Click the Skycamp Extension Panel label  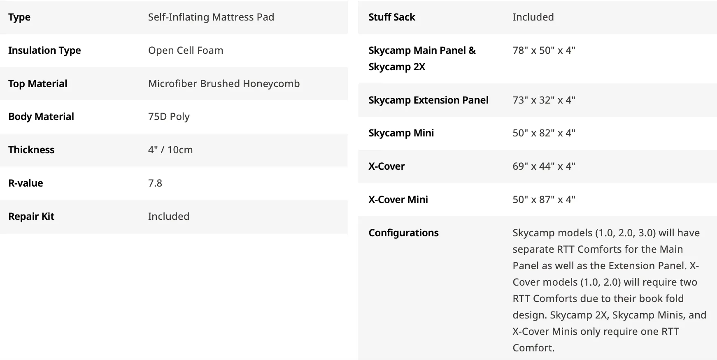[x=428, y=100]
